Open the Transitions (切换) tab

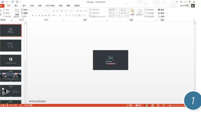32,6
